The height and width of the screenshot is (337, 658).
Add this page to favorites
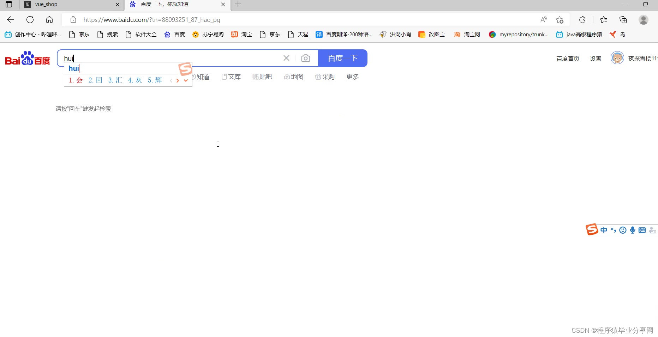pyautogui.click(x=560, y=20)
